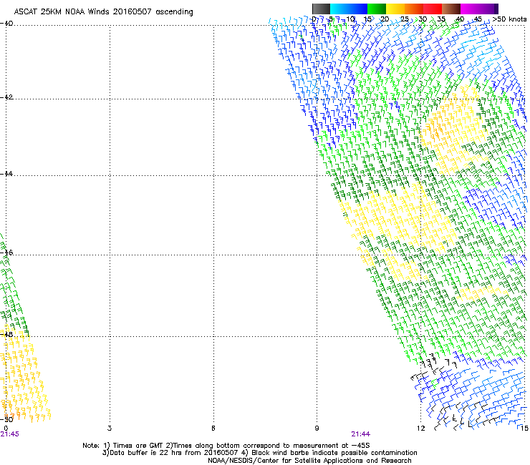Click the purple 21:45 time stamp
530x465 pixels.
pos(10,434)
